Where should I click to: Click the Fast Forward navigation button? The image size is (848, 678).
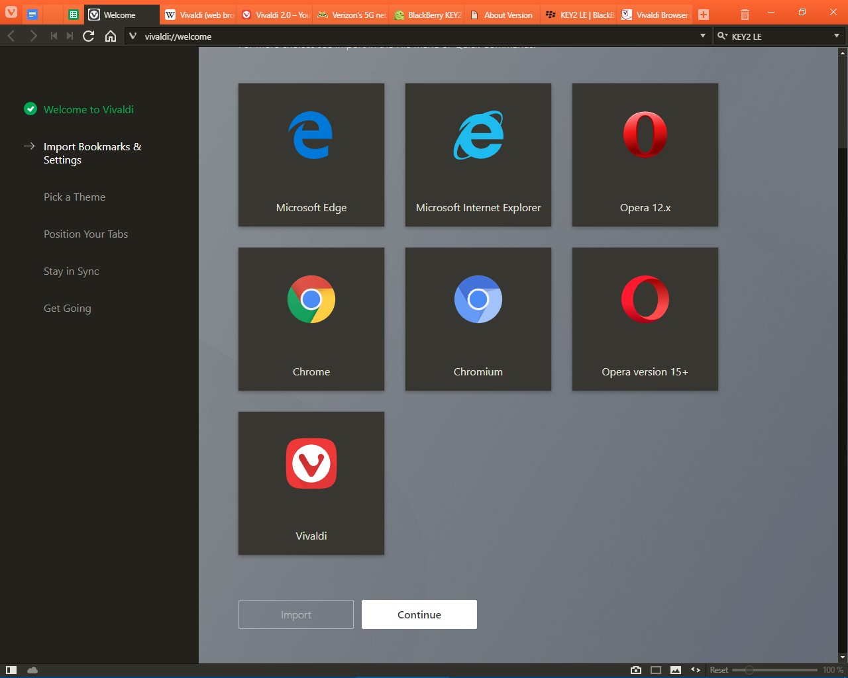coord(70,36)
